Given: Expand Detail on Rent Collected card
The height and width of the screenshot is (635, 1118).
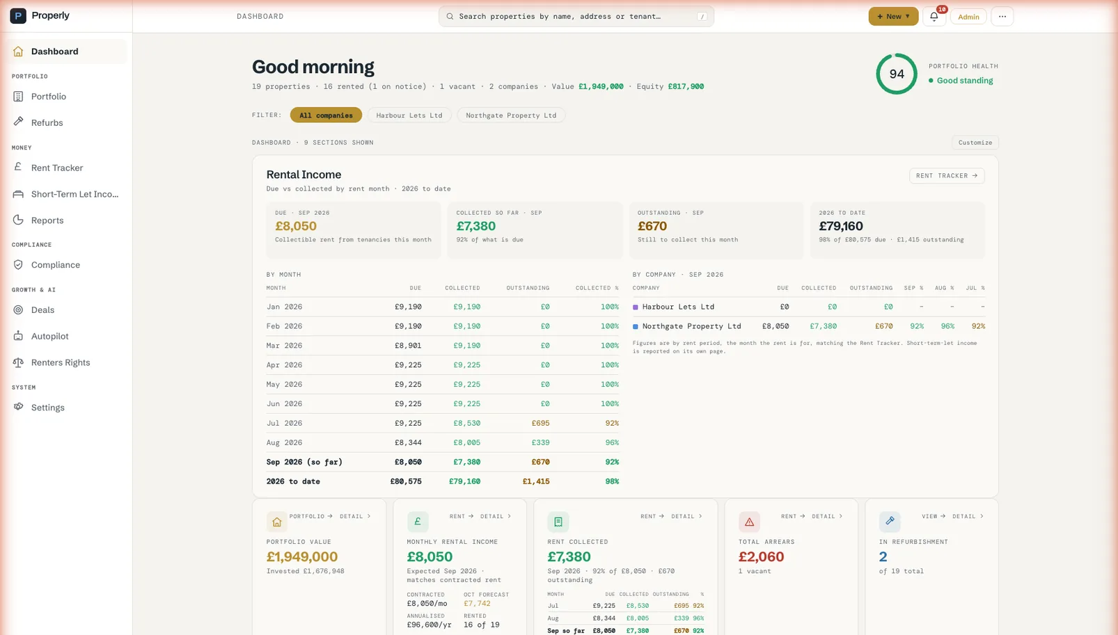Looking at the screenshot, I should pyautogui.click(x=686, y=517).
